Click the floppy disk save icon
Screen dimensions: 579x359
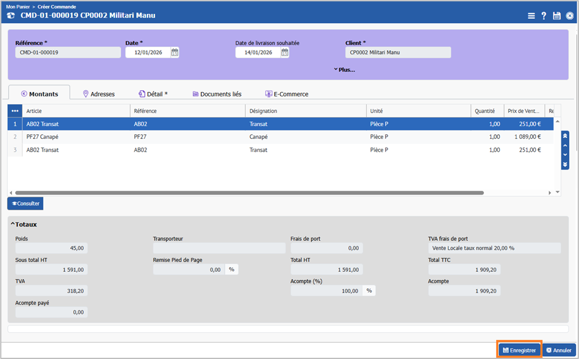point(556,16)
